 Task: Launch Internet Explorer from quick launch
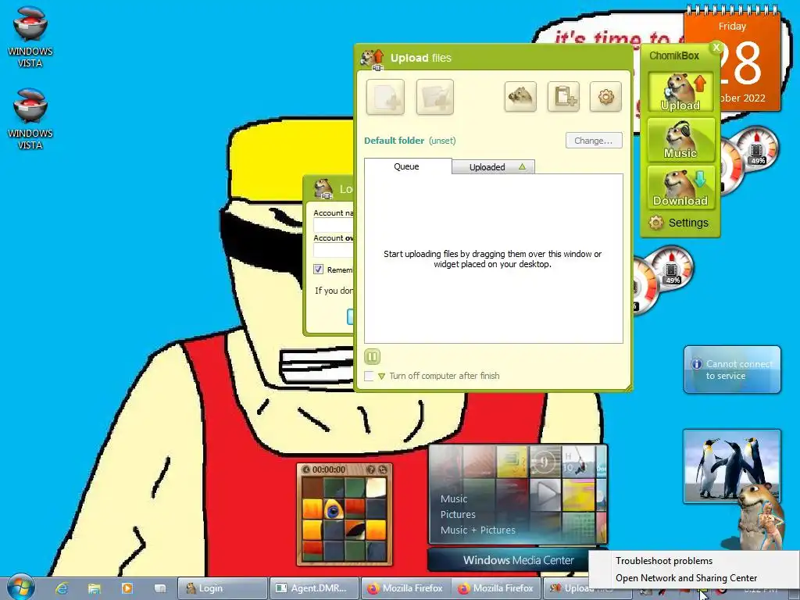pos(62,588)
